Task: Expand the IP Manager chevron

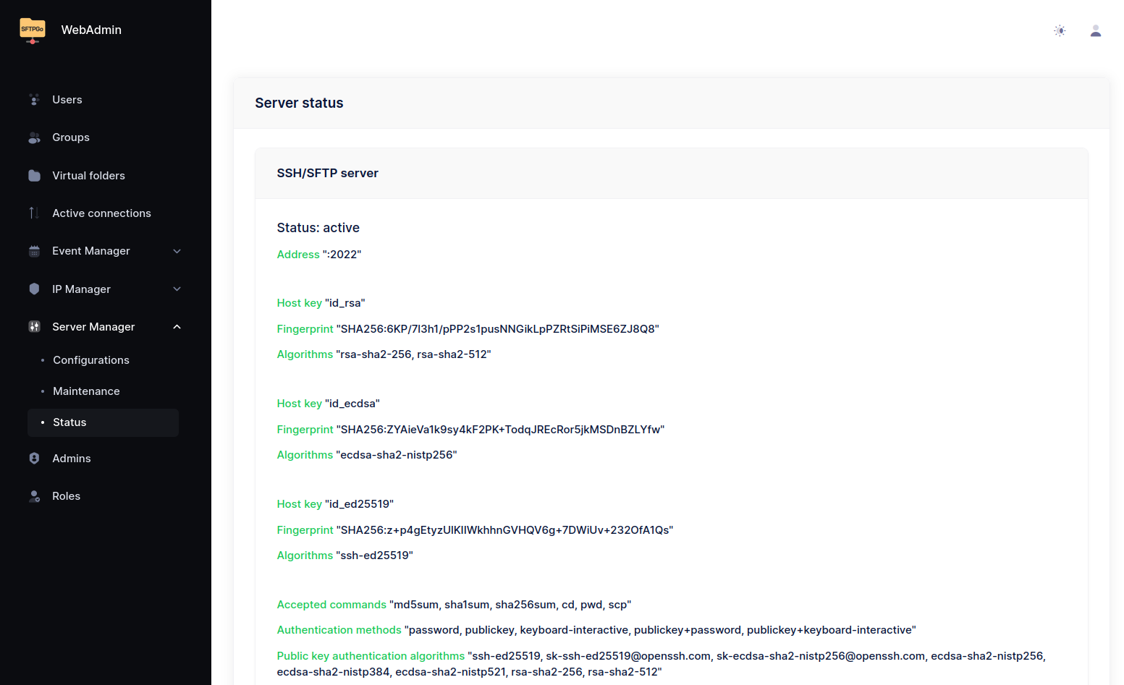Action: click(x=177, y=289)
